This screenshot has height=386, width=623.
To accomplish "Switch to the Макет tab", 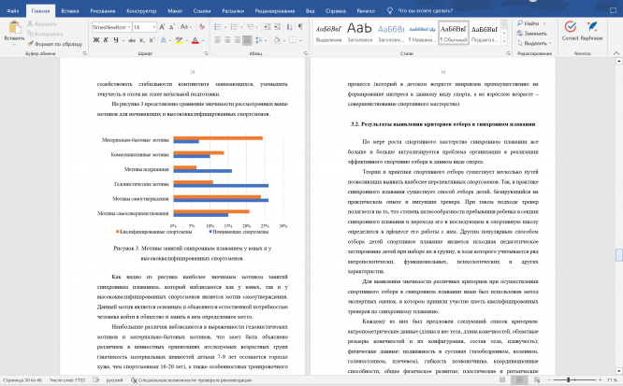I will (x=175, y=10).
